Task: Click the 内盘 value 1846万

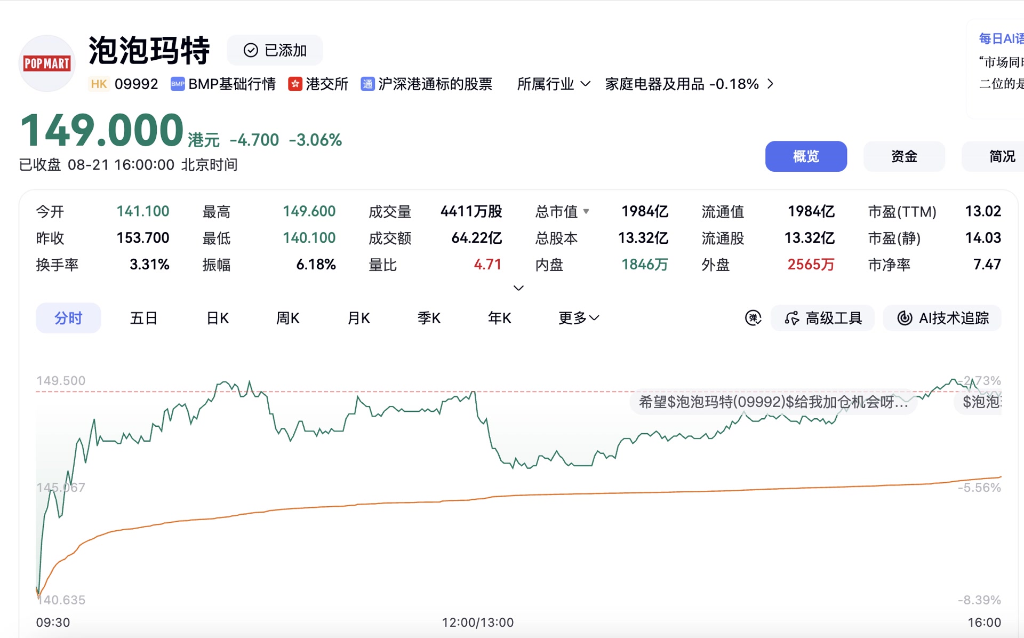Action: (x=645, y=265)
